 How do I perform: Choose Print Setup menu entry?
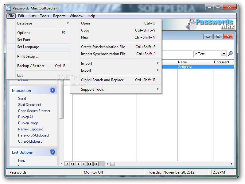point(38,56)
